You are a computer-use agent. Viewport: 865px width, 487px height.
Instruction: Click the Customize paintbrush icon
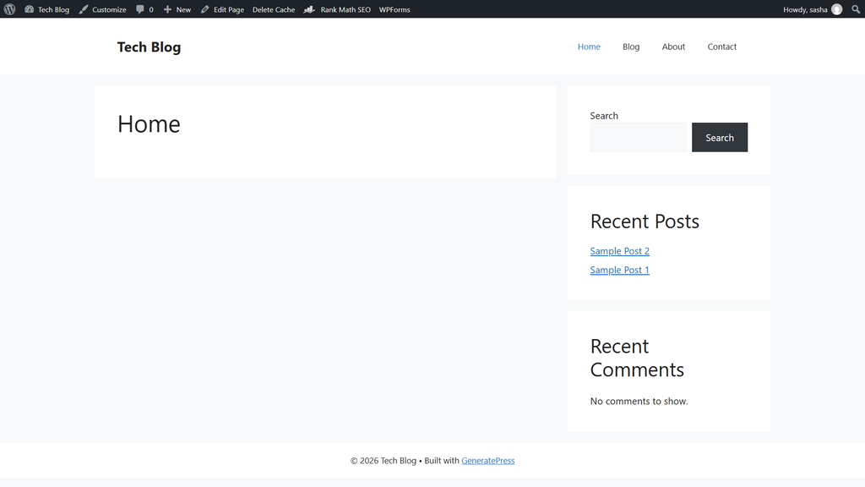click(x=84, y=9)
